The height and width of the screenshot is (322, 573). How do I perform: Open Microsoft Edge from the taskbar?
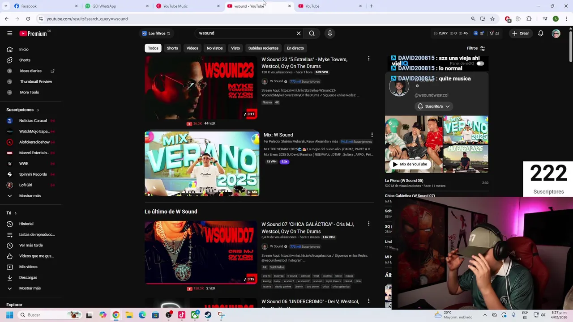pyautogui.click(x=142, y=315)
